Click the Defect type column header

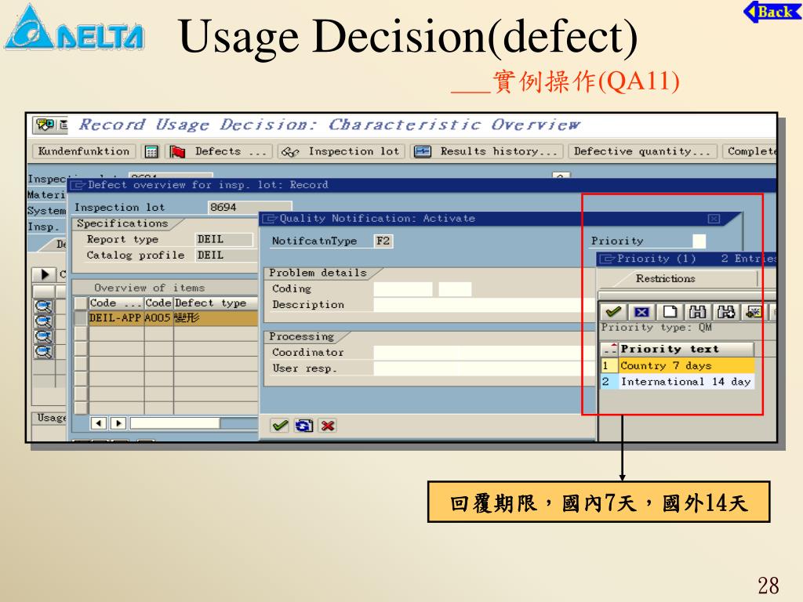pyautogui.click(x=215, y=303)
